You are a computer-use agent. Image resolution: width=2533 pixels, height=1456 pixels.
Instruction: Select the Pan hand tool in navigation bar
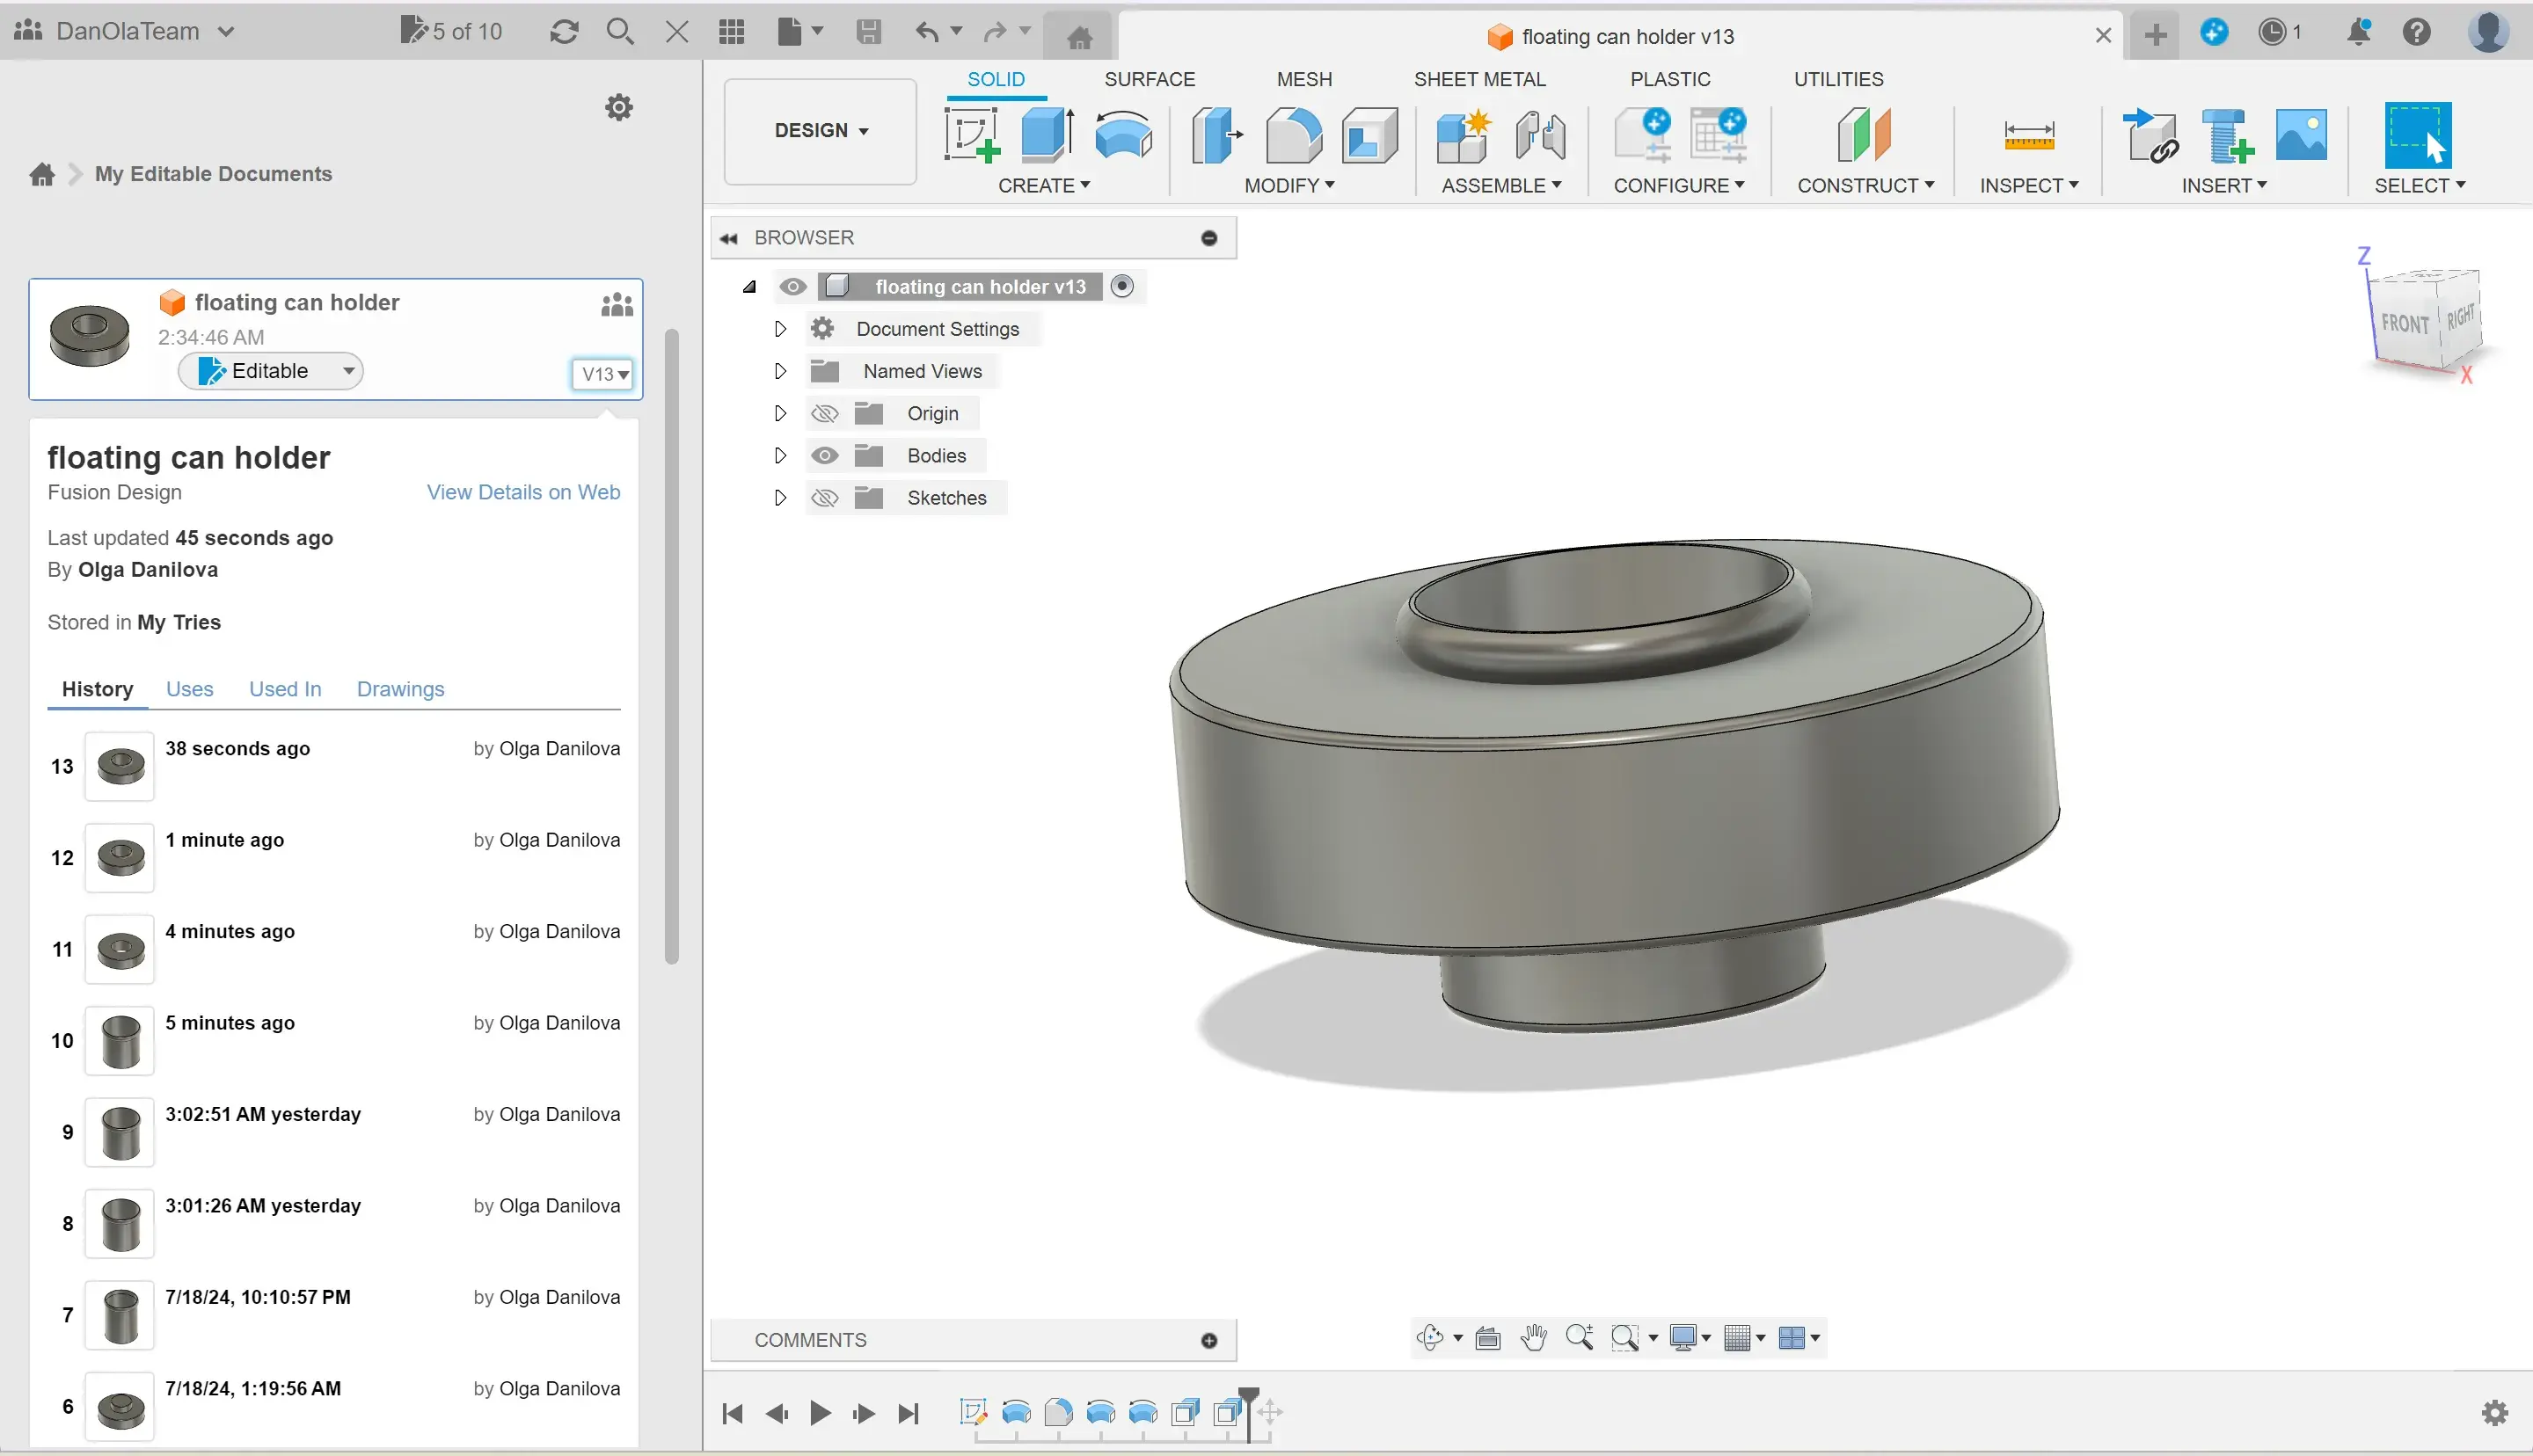pyautogui.click(x=1533, y=1337)
